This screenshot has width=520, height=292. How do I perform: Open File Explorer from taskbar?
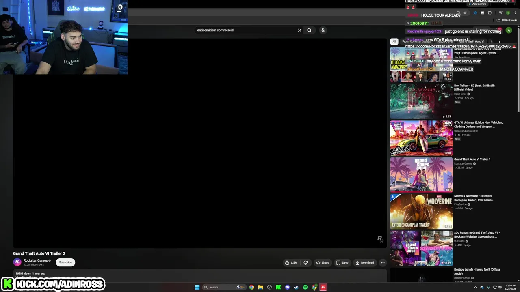260,287
